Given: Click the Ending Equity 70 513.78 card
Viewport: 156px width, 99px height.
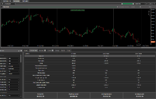Looking at the screenshot, I should click(x=139, y=95).
